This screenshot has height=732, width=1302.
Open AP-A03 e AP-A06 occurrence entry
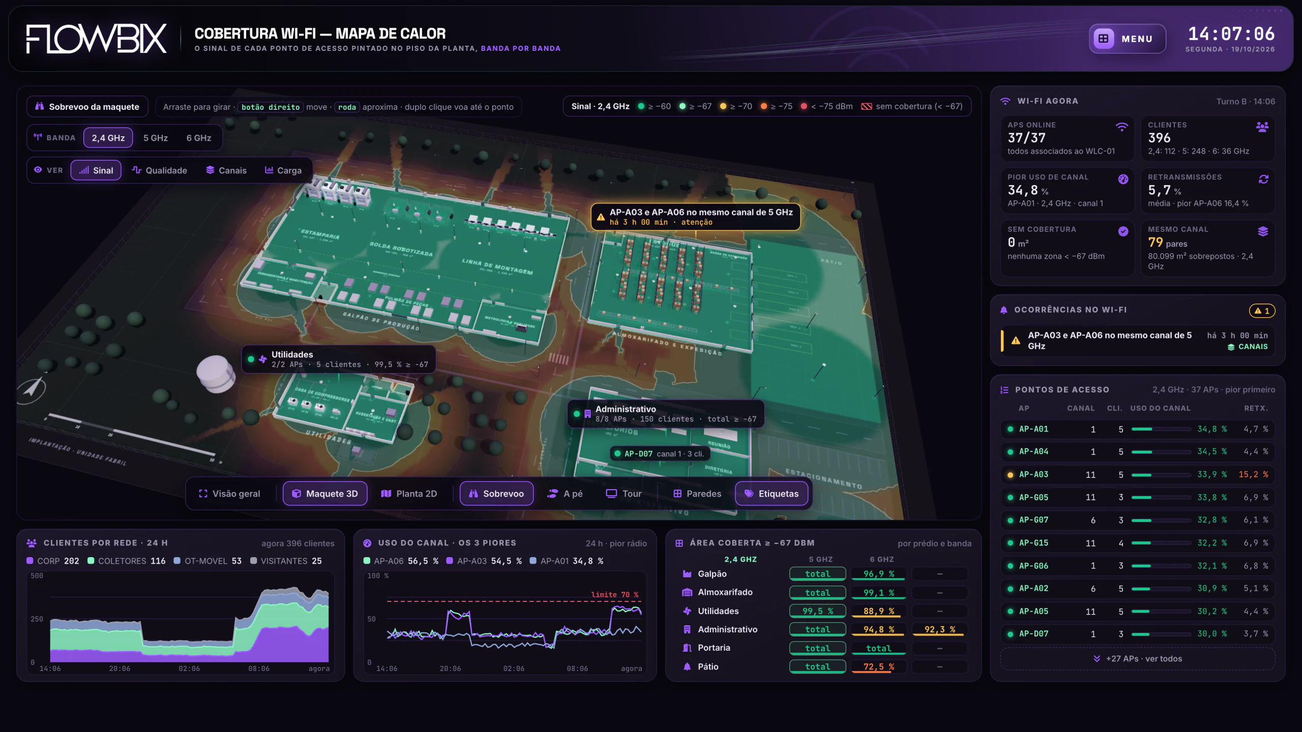pos(1138,341)
